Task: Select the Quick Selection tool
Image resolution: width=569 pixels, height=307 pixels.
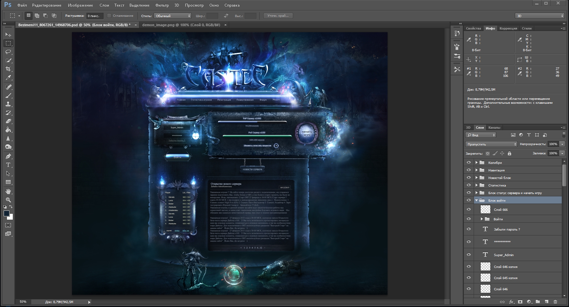Action: tap(9, 60)
